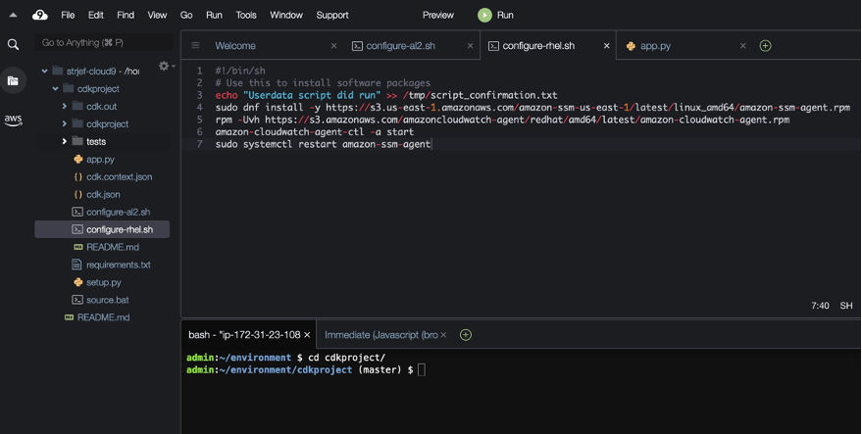
Task: Collapse the menu bar with arrow
Action: pyautogui.click(x=13, y=15)
